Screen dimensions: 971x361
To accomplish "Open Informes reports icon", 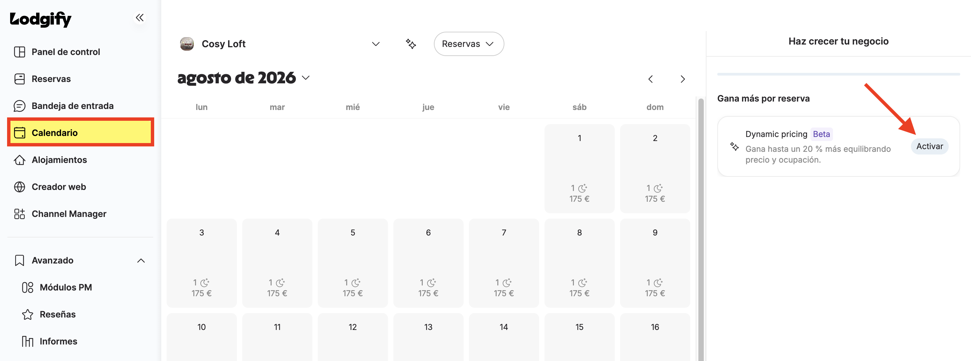I will point(28,341).
